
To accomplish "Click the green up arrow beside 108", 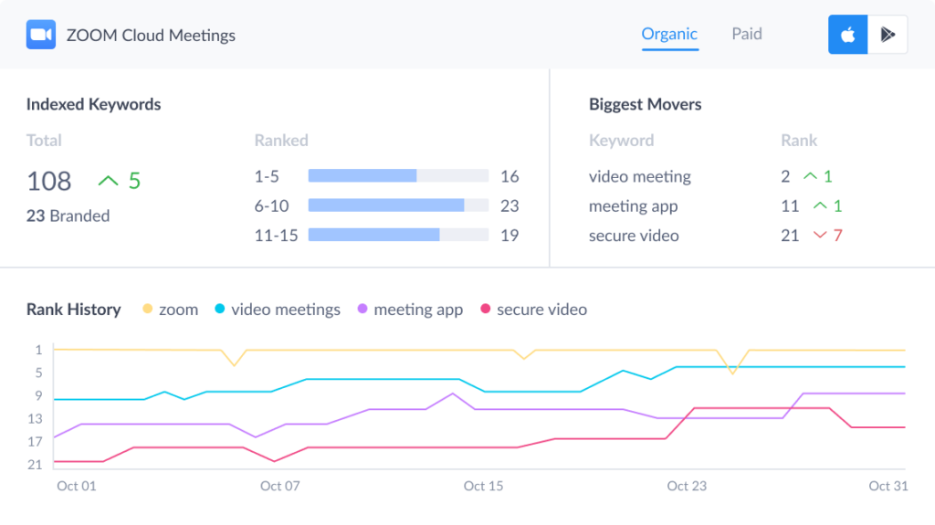I will coord(108,181).
